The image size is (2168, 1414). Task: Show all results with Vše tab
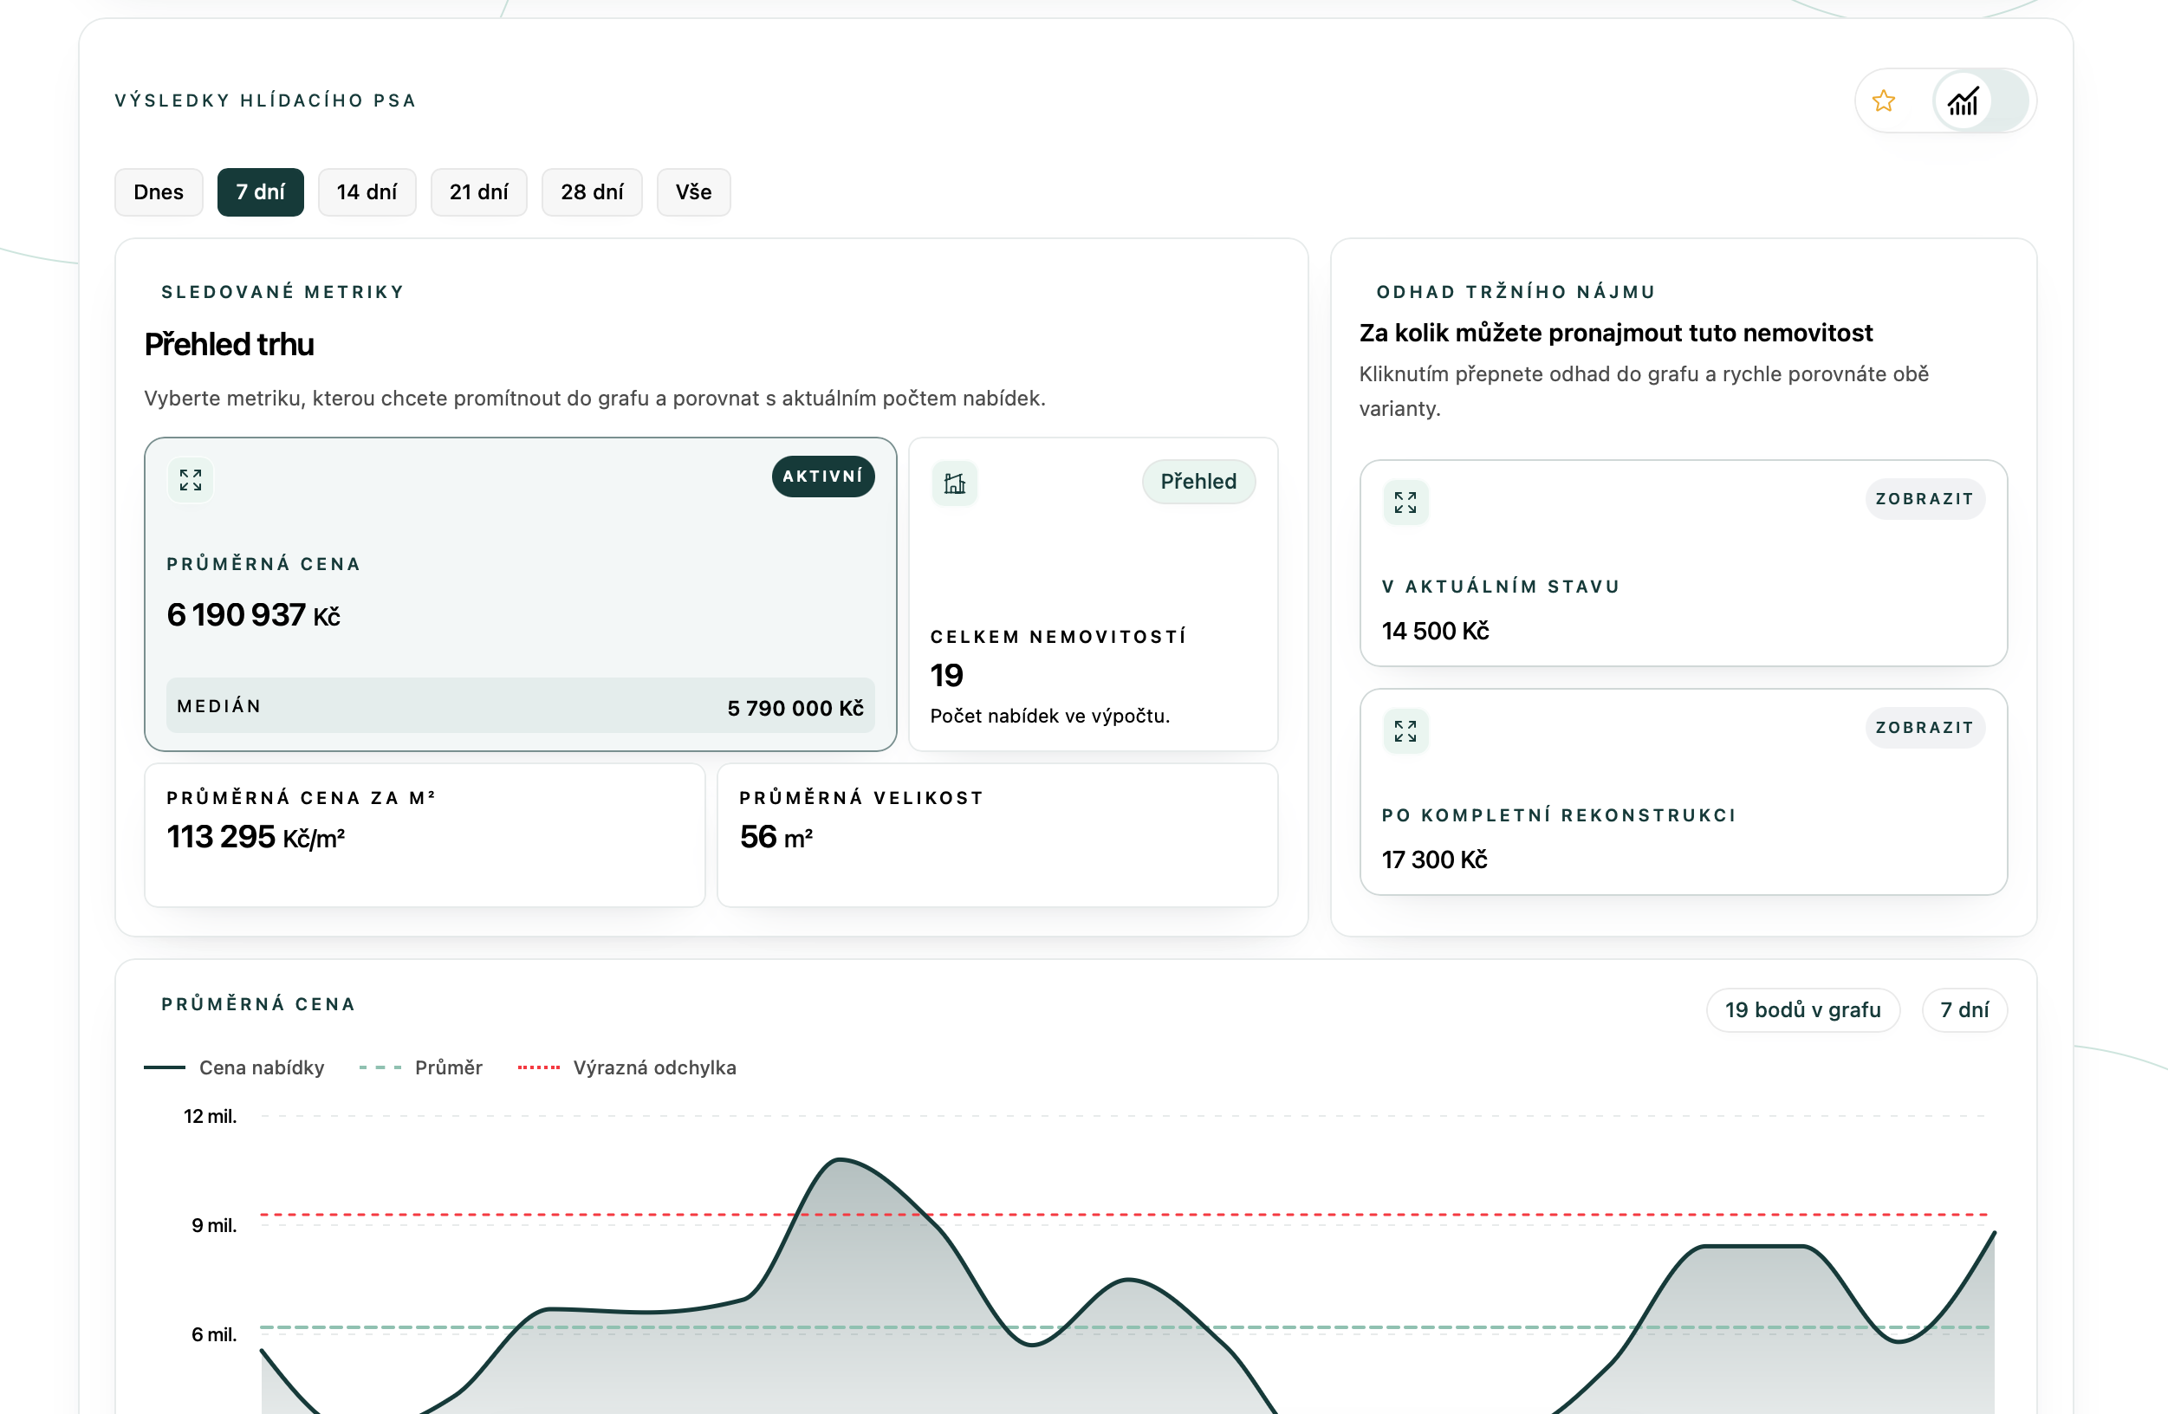[x=694, y=192]
